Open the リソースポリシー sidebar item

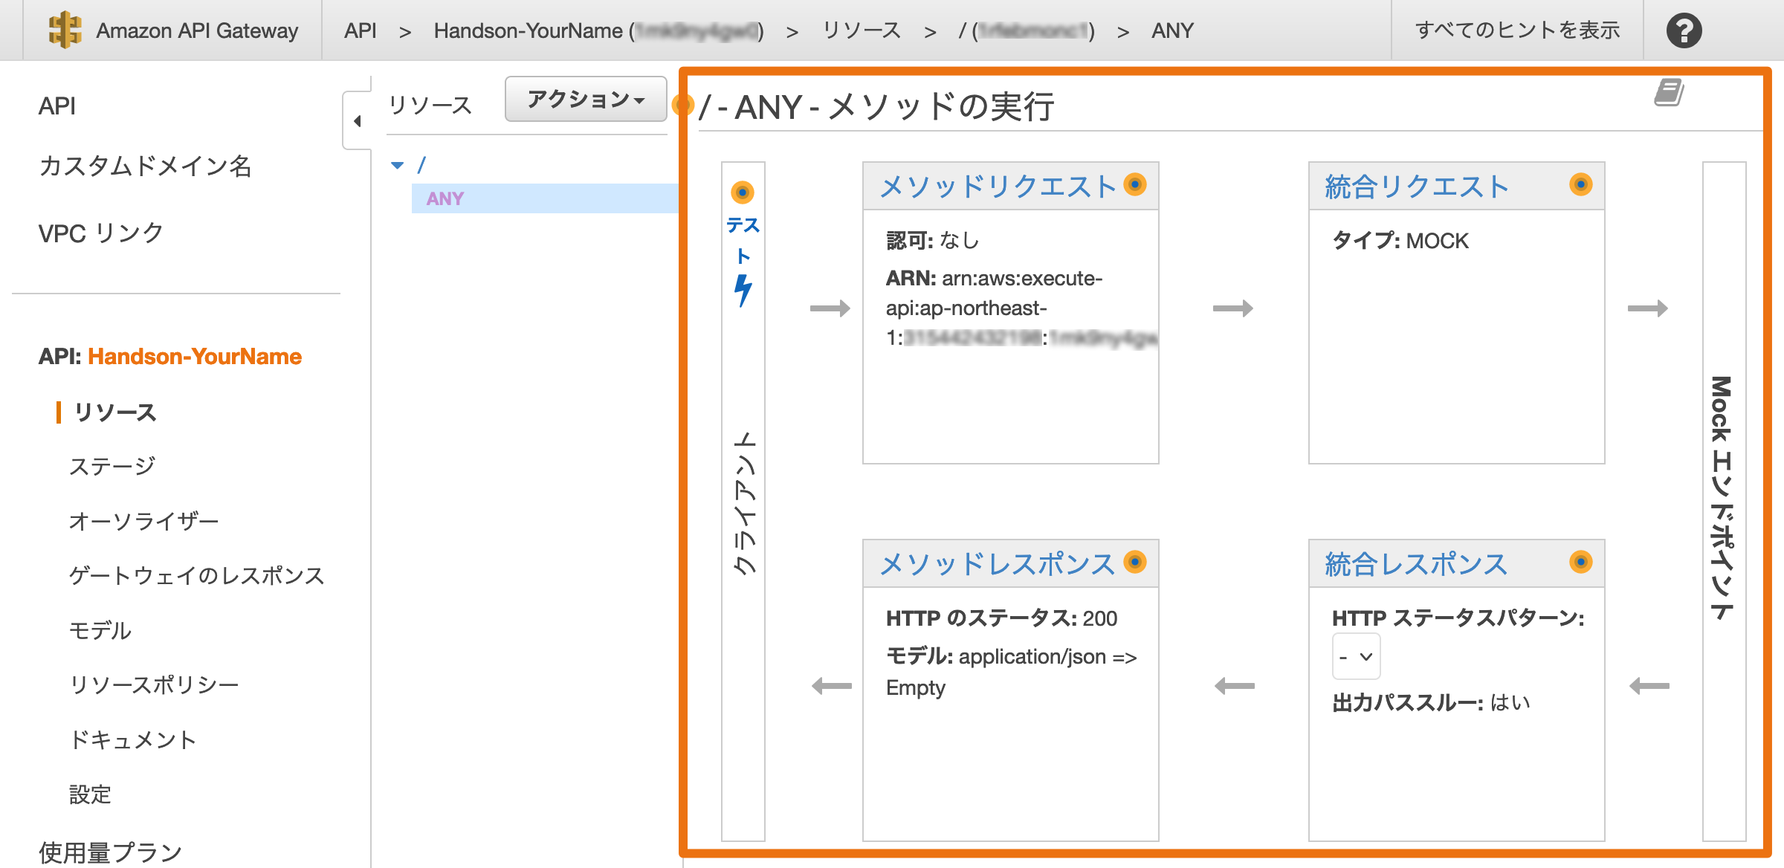[x=154, y=684]
